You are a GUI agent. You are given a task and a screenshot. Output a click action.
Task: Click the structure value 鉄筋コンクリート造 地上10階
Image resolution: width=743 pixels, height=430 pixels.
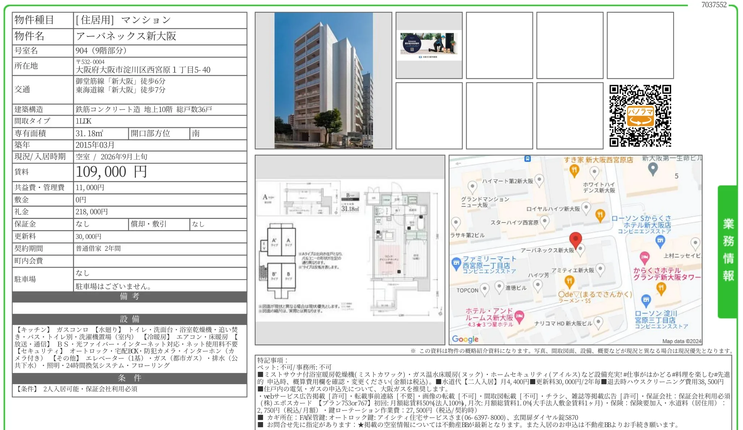click(124, 109)
